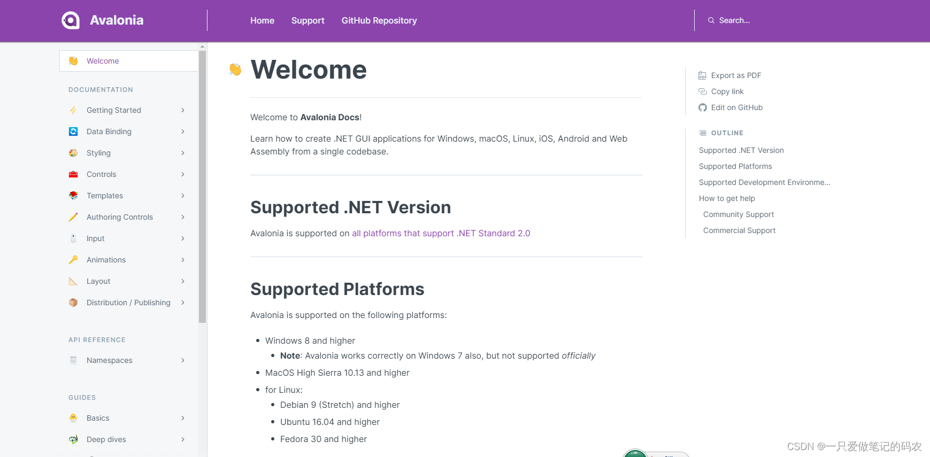Expand the Getting Started section chevron
930x457 pixels.
[183, 110]
